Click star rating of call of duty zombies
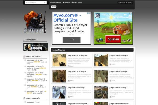 click(37, 62)
